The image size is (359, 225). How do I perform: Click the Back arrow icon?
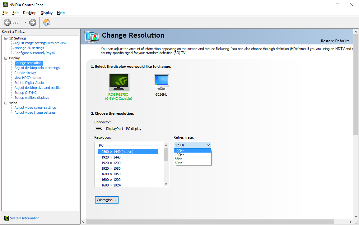(x=7, y=22)
